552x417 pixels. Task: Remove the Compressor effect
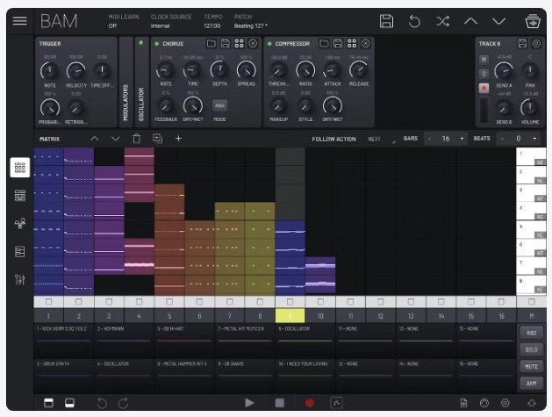pos(365,44)
